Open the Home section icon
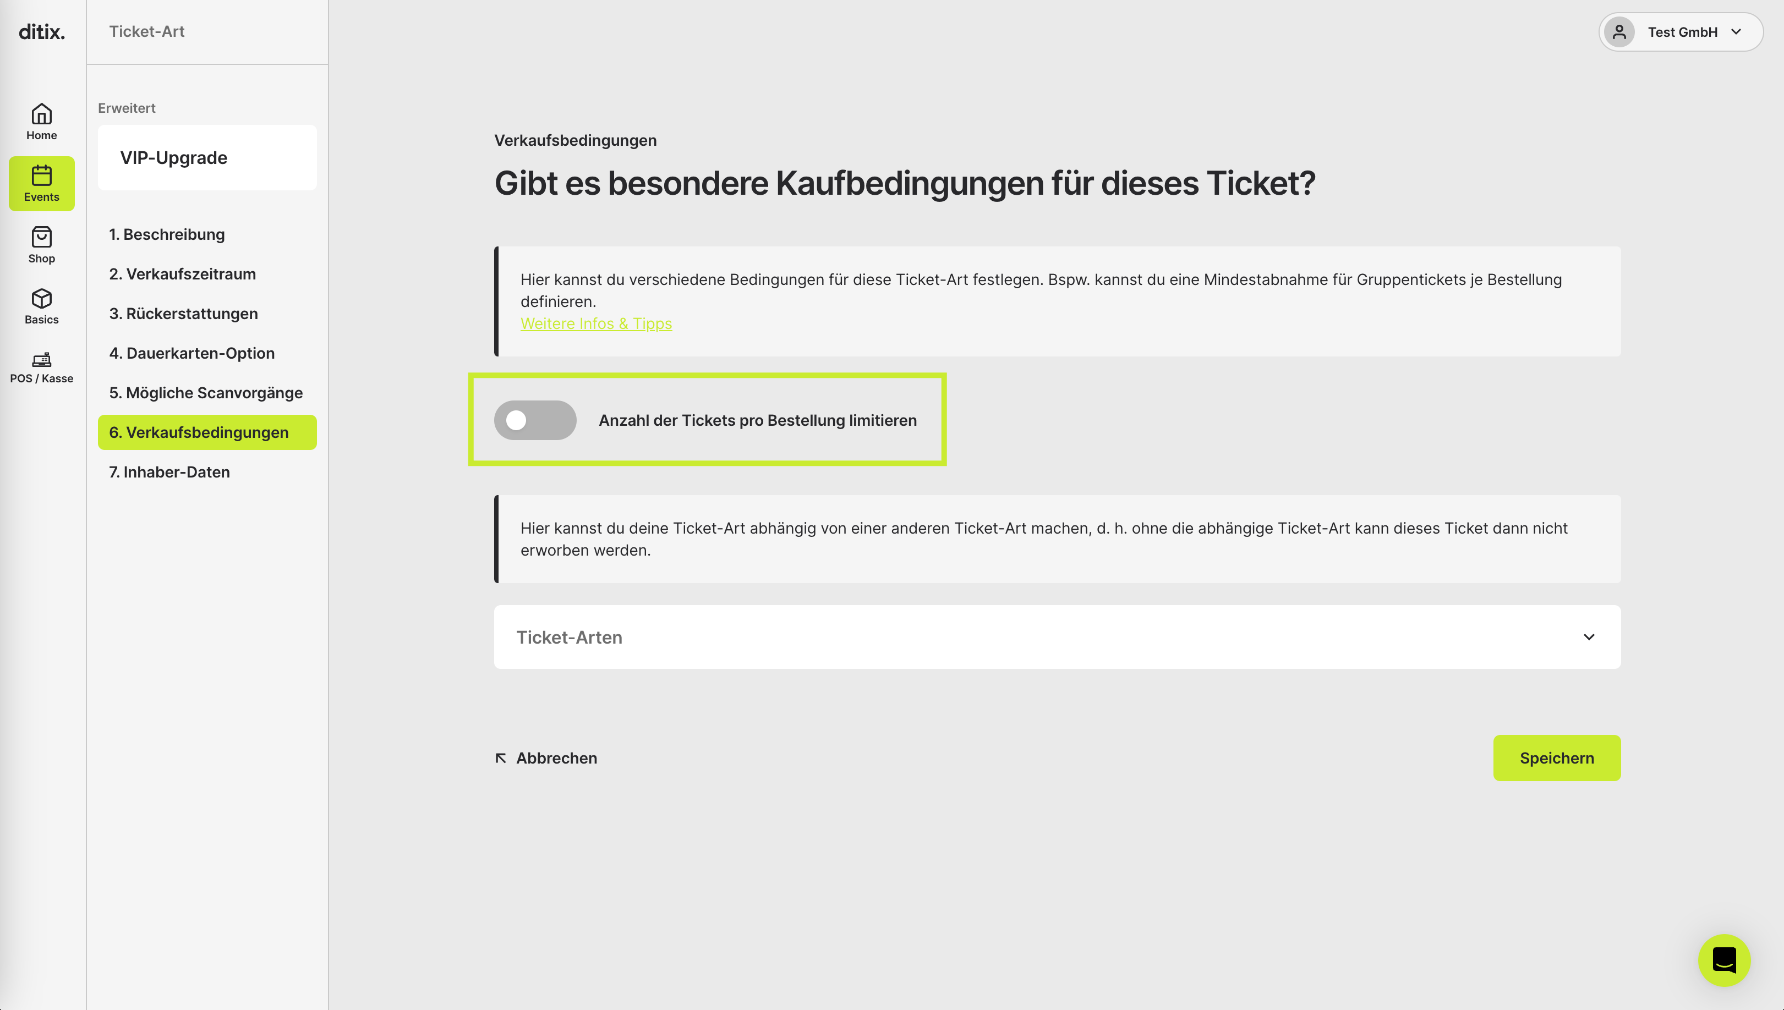Viewport: 1784px width, 1010px height. [x=42, y=114]
